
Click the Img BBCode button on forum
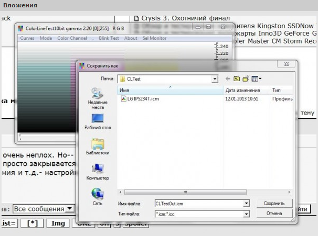coord(58,223)
